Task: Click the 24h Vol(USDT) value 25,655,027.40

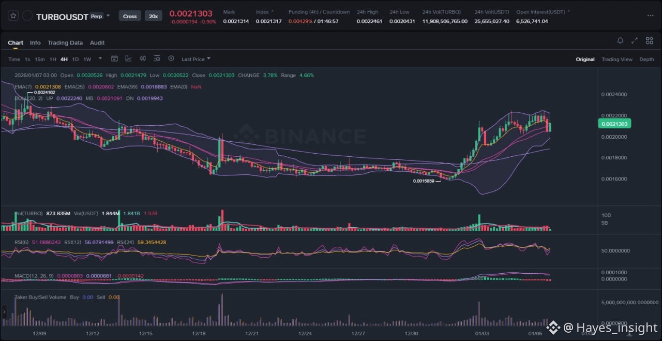Action: pyautogui.click(x=492, y=21)
